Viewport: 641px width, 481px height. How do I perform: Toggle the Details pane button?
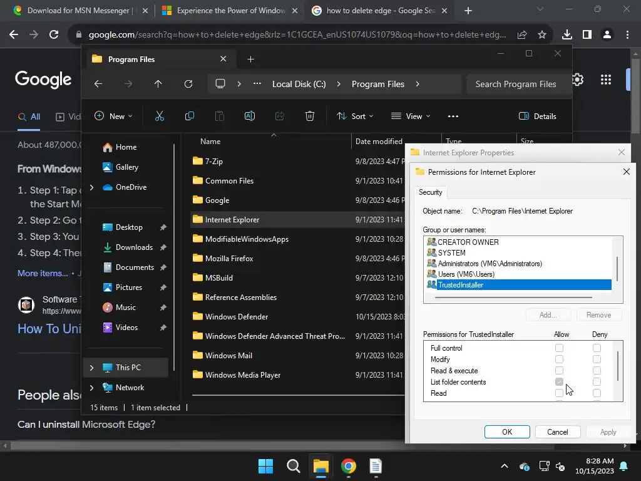tap(537, 116)
